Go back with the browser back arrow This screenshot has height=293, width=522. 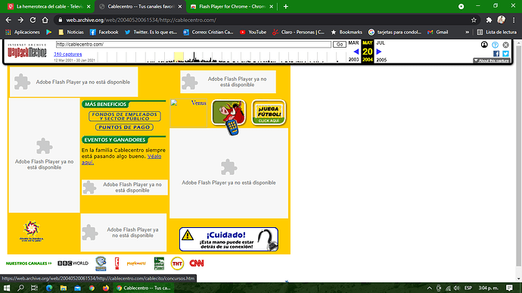[8, 20]
